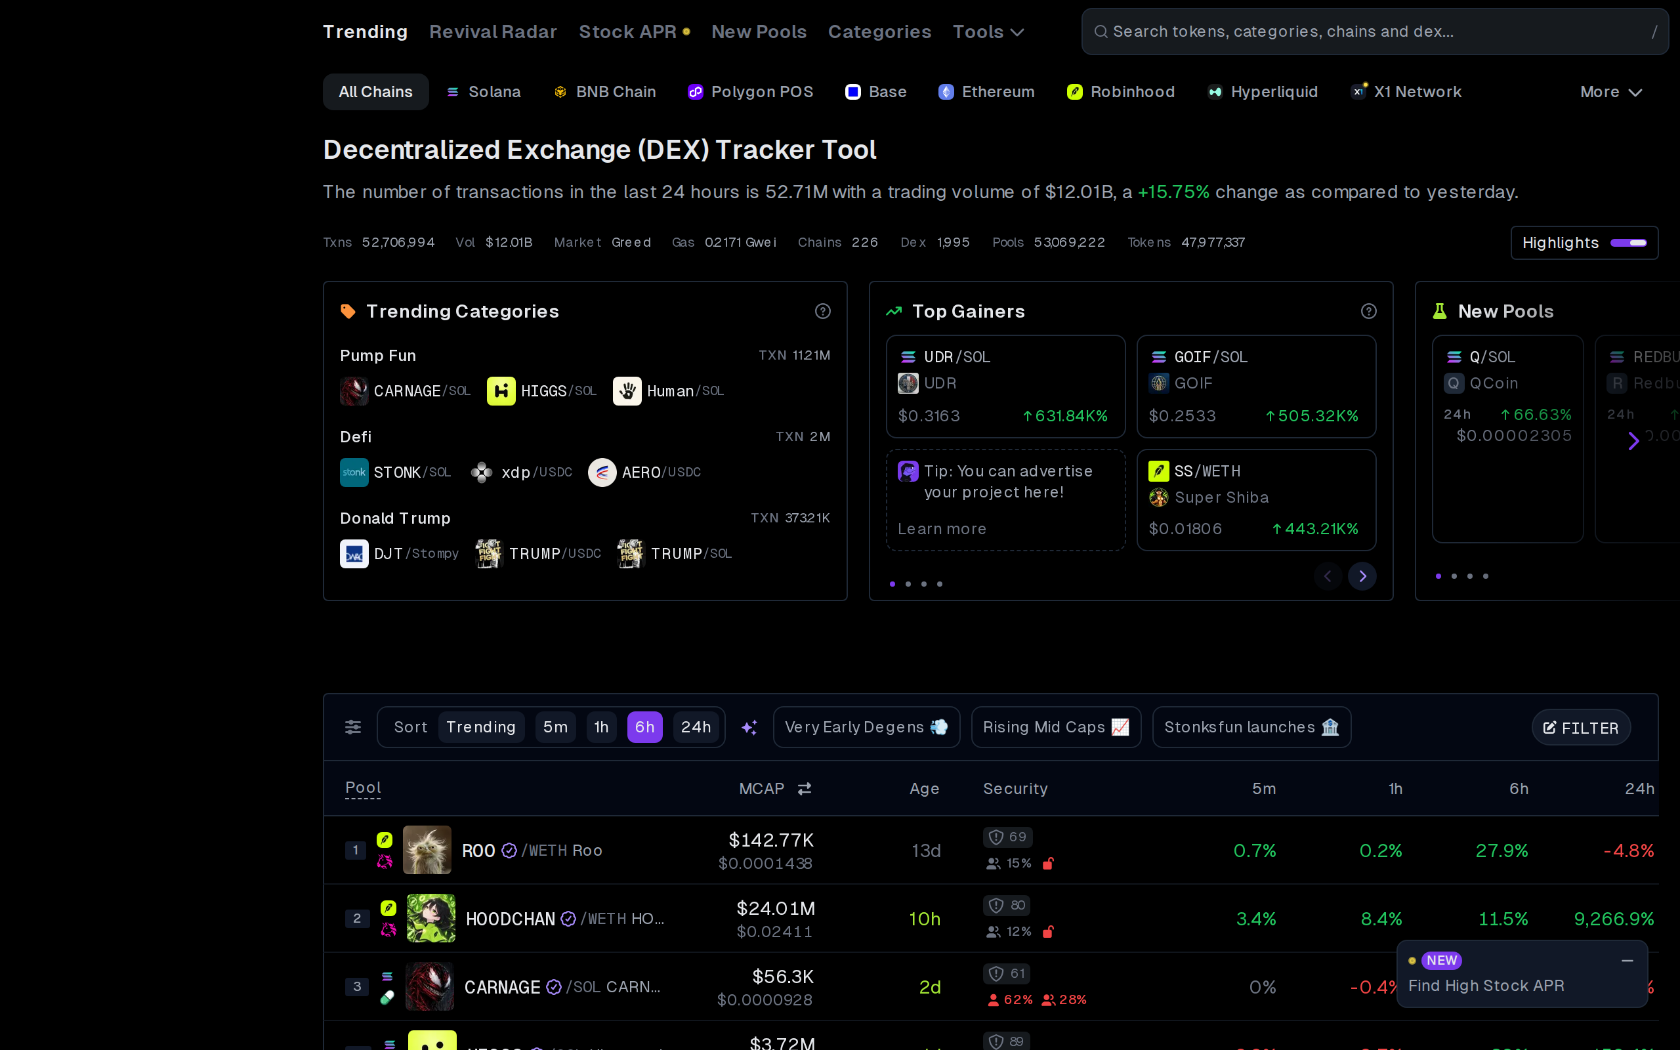Select the 6h timeframe
This screenshot has width=1680, height=1050.
644,727
